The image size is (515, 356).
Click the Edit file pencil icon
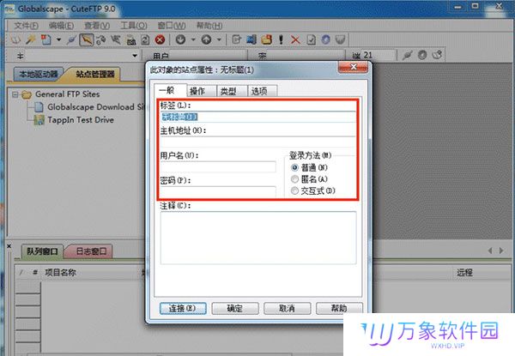coord(237,40)
